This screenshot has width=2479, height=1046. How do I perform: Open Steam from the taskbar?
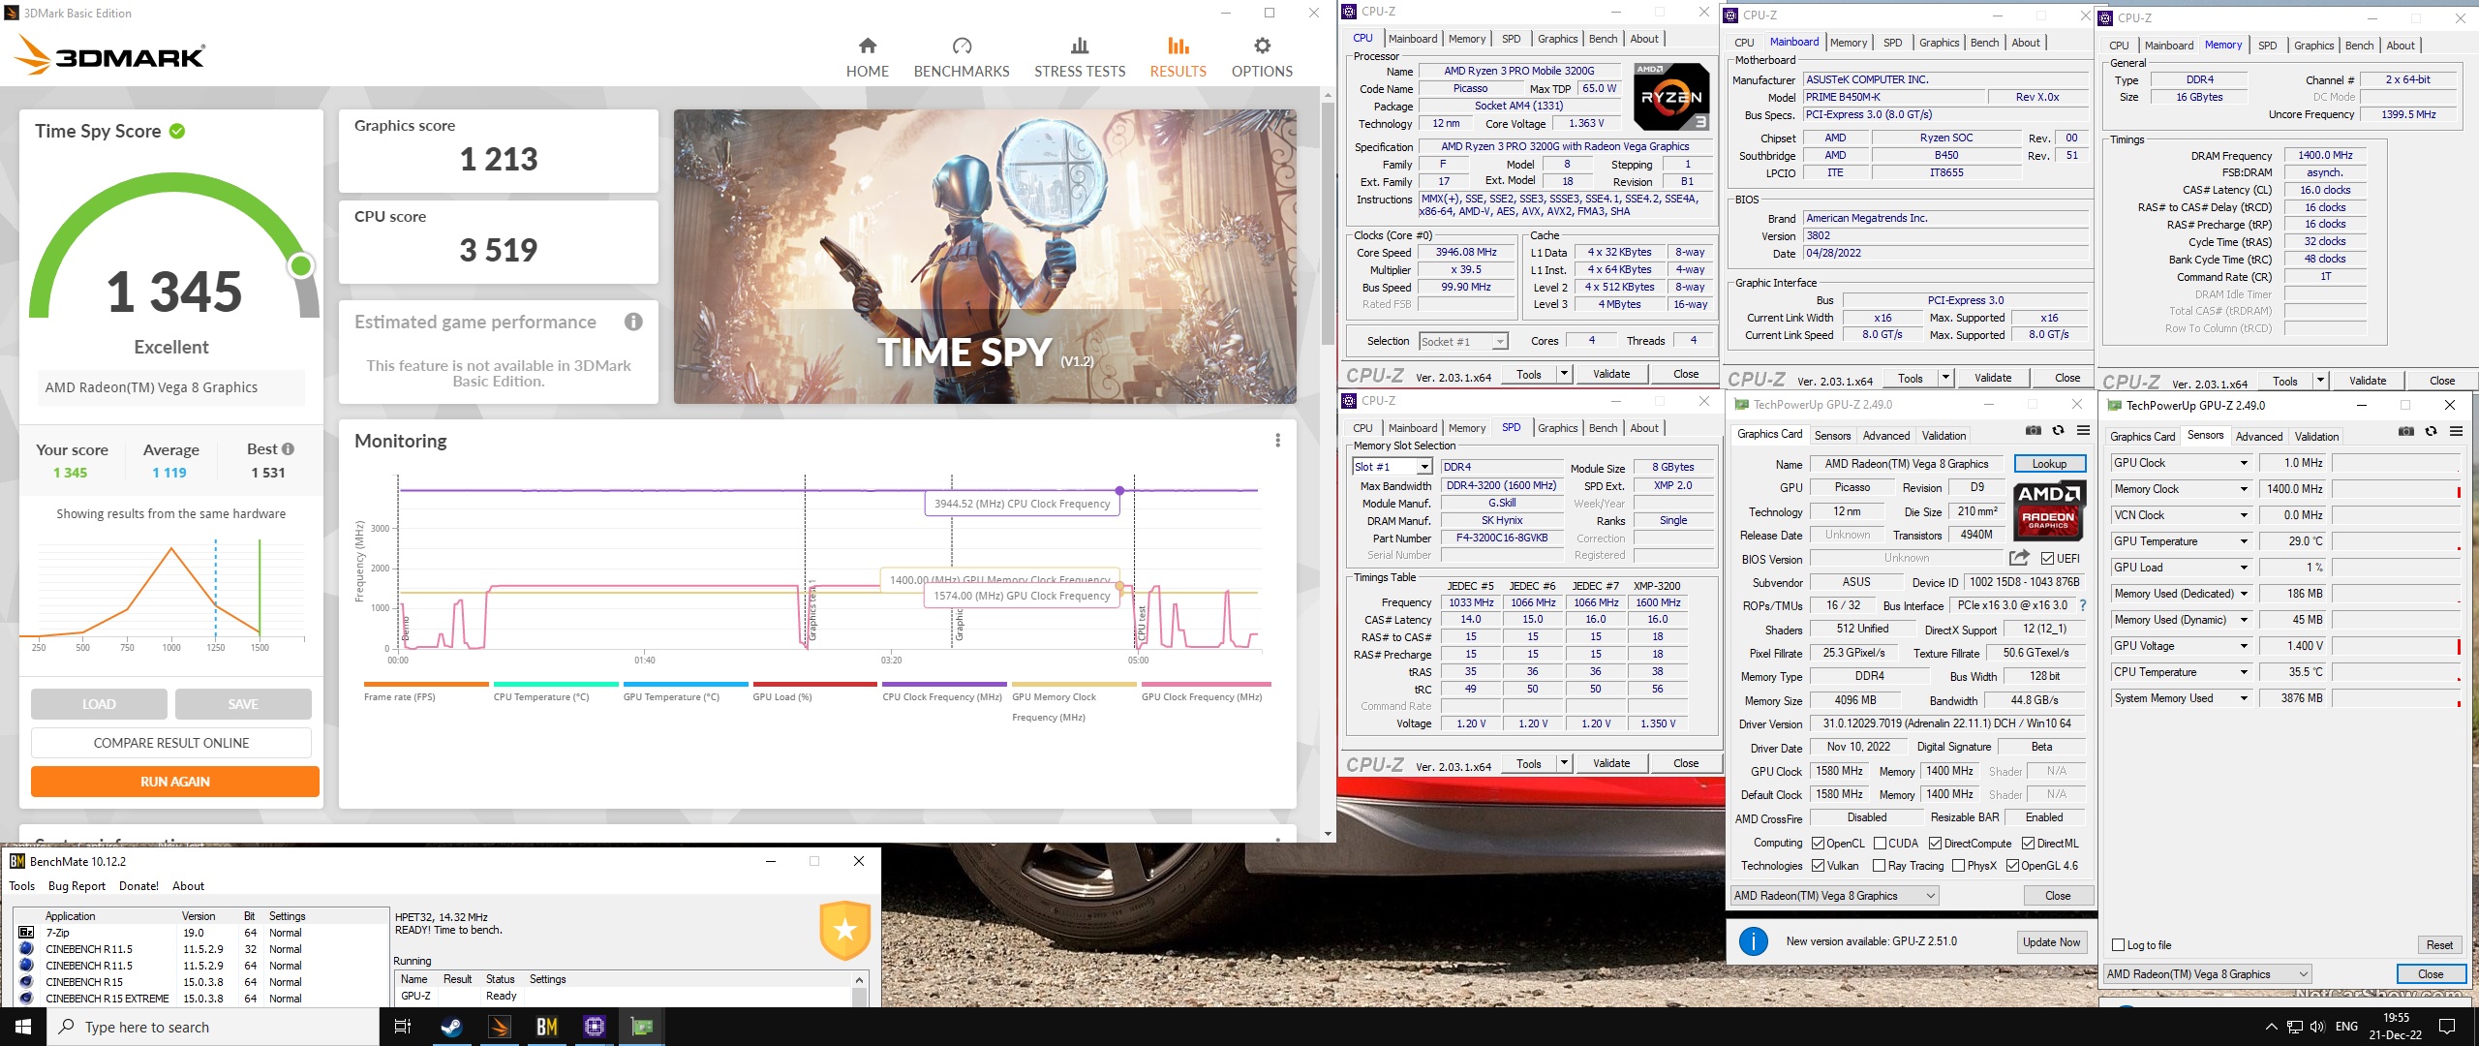pyautogui.click(x=451, y=1027)
